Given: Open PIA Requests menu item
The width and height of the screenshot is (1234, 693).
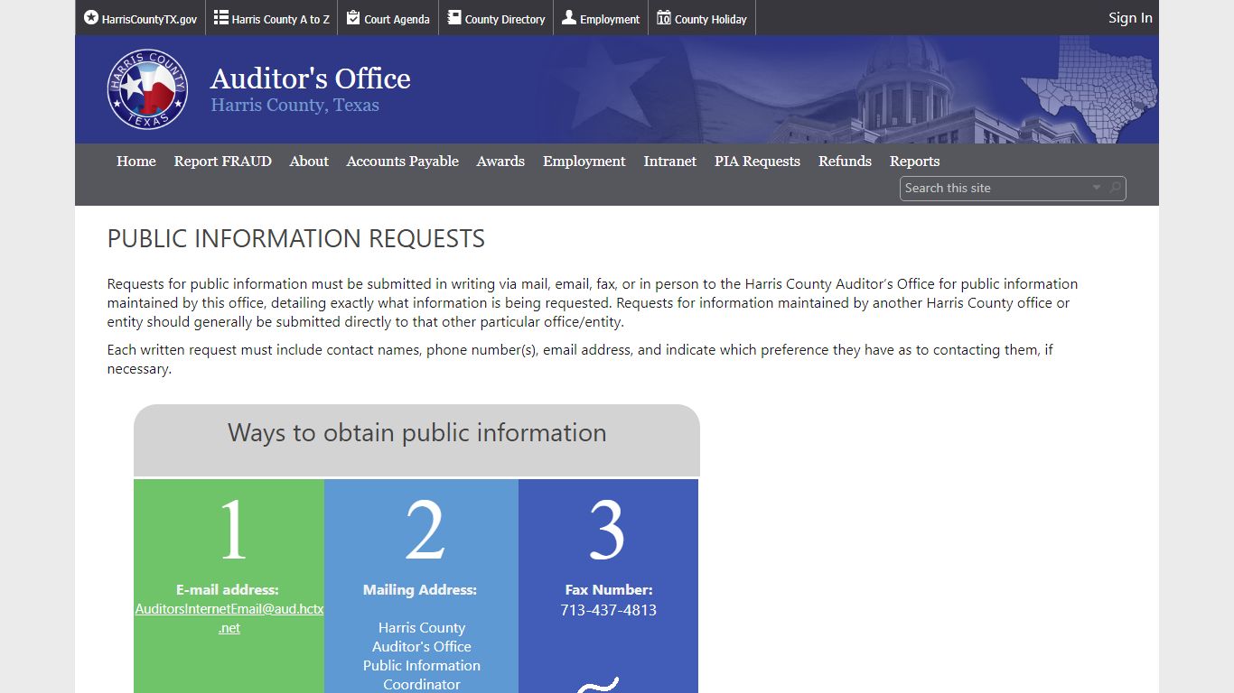Looking at the screenshot, I should (x=758, y=161).
